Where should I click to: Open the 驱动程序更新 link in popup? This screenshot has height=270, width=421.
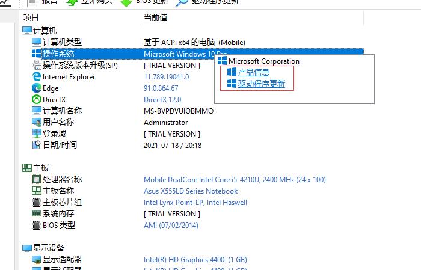click(x=261, y=84)
